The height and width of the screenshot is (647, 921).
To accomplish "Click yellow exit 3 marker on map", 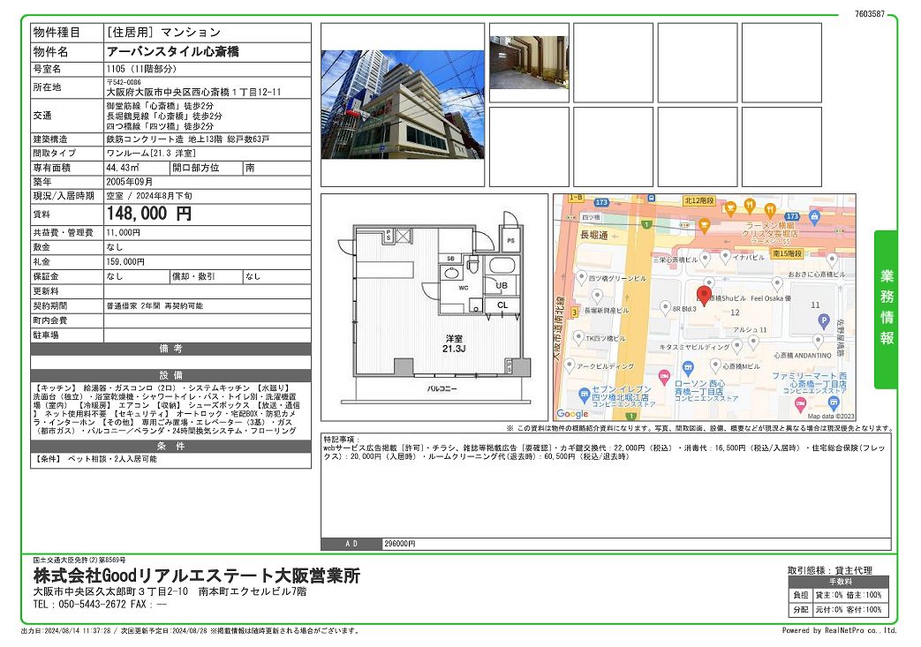I will [575, 312].
